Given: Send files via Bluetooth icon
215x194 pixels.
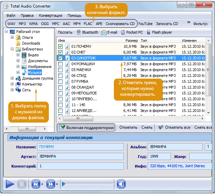Looking at the screenshot, I should click(x=79, y=32).
